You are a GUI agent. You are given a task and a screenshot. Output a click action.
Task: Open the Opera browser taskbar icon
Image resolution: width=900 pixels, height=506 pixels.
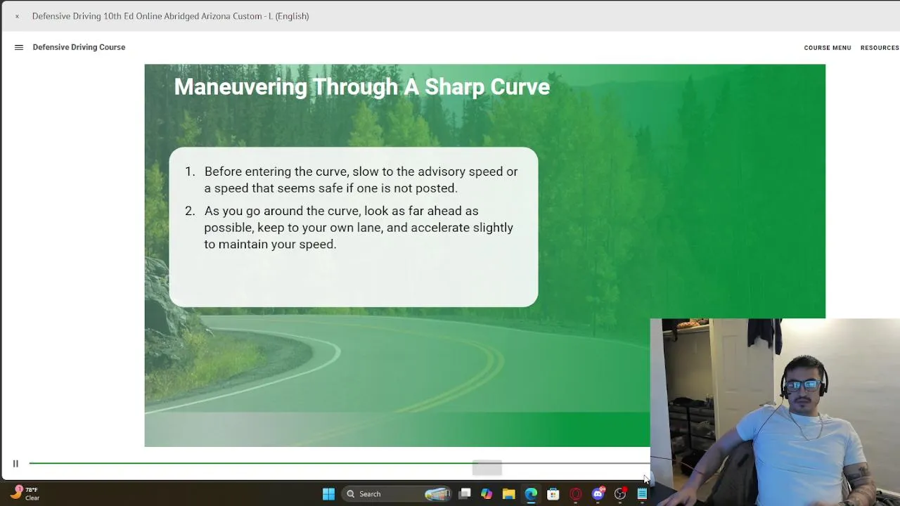point(576,494)
